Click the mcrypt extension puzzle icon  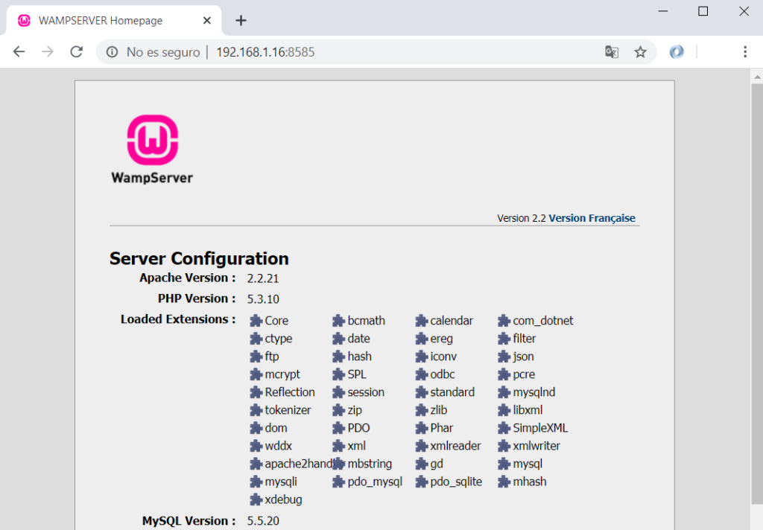point(256,375)
